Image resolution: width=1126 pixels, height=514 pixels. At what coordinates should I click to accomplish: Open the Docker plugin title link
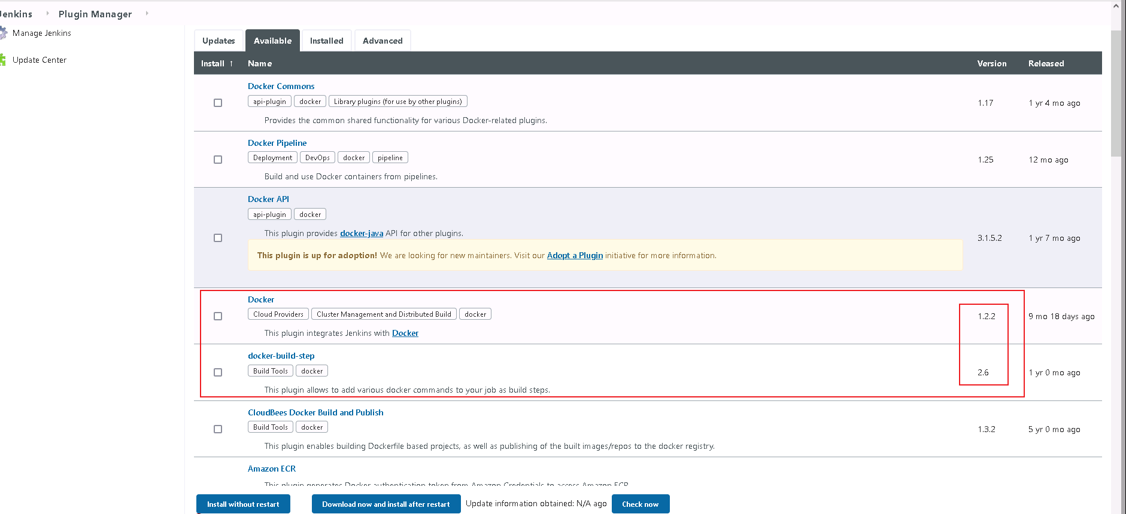[x=261, y=299]
